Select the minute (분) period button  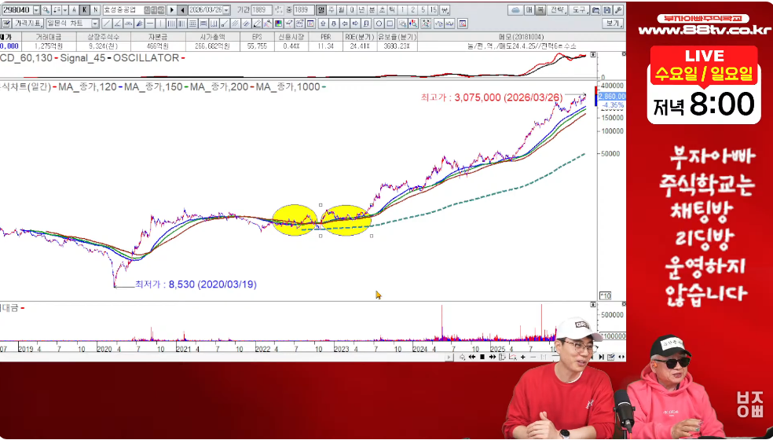coord(372,10)
